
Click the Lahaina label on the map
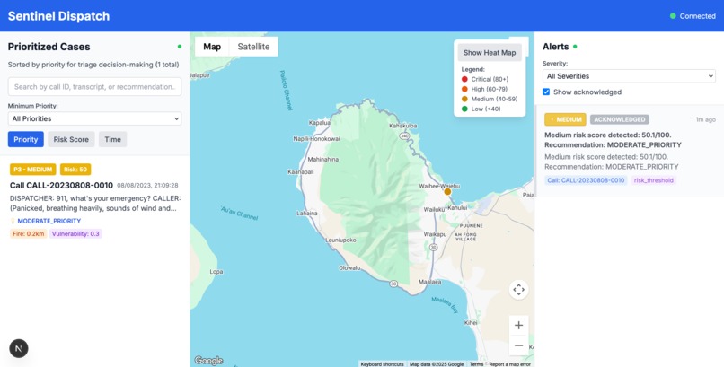pos(306,214)
